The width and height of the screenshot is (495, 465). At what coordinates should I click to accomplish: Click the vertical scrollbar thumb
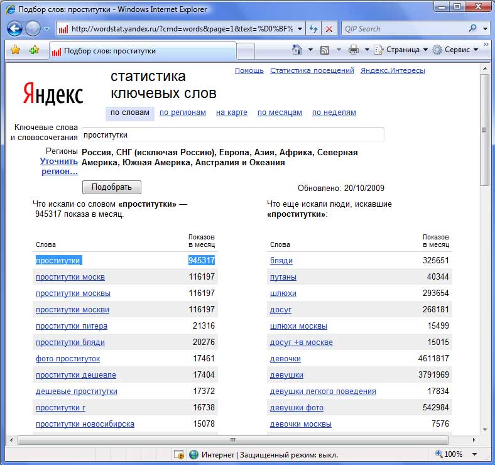point(484,130)
